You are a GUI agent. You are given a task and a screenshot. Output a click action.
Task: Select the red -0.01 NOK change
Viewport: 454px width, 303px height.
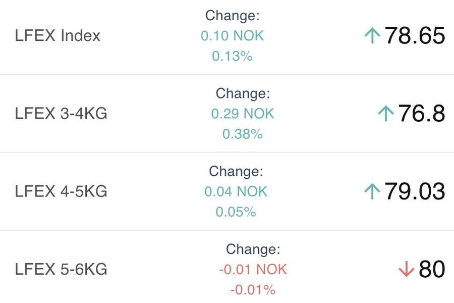tap(253, 270)
